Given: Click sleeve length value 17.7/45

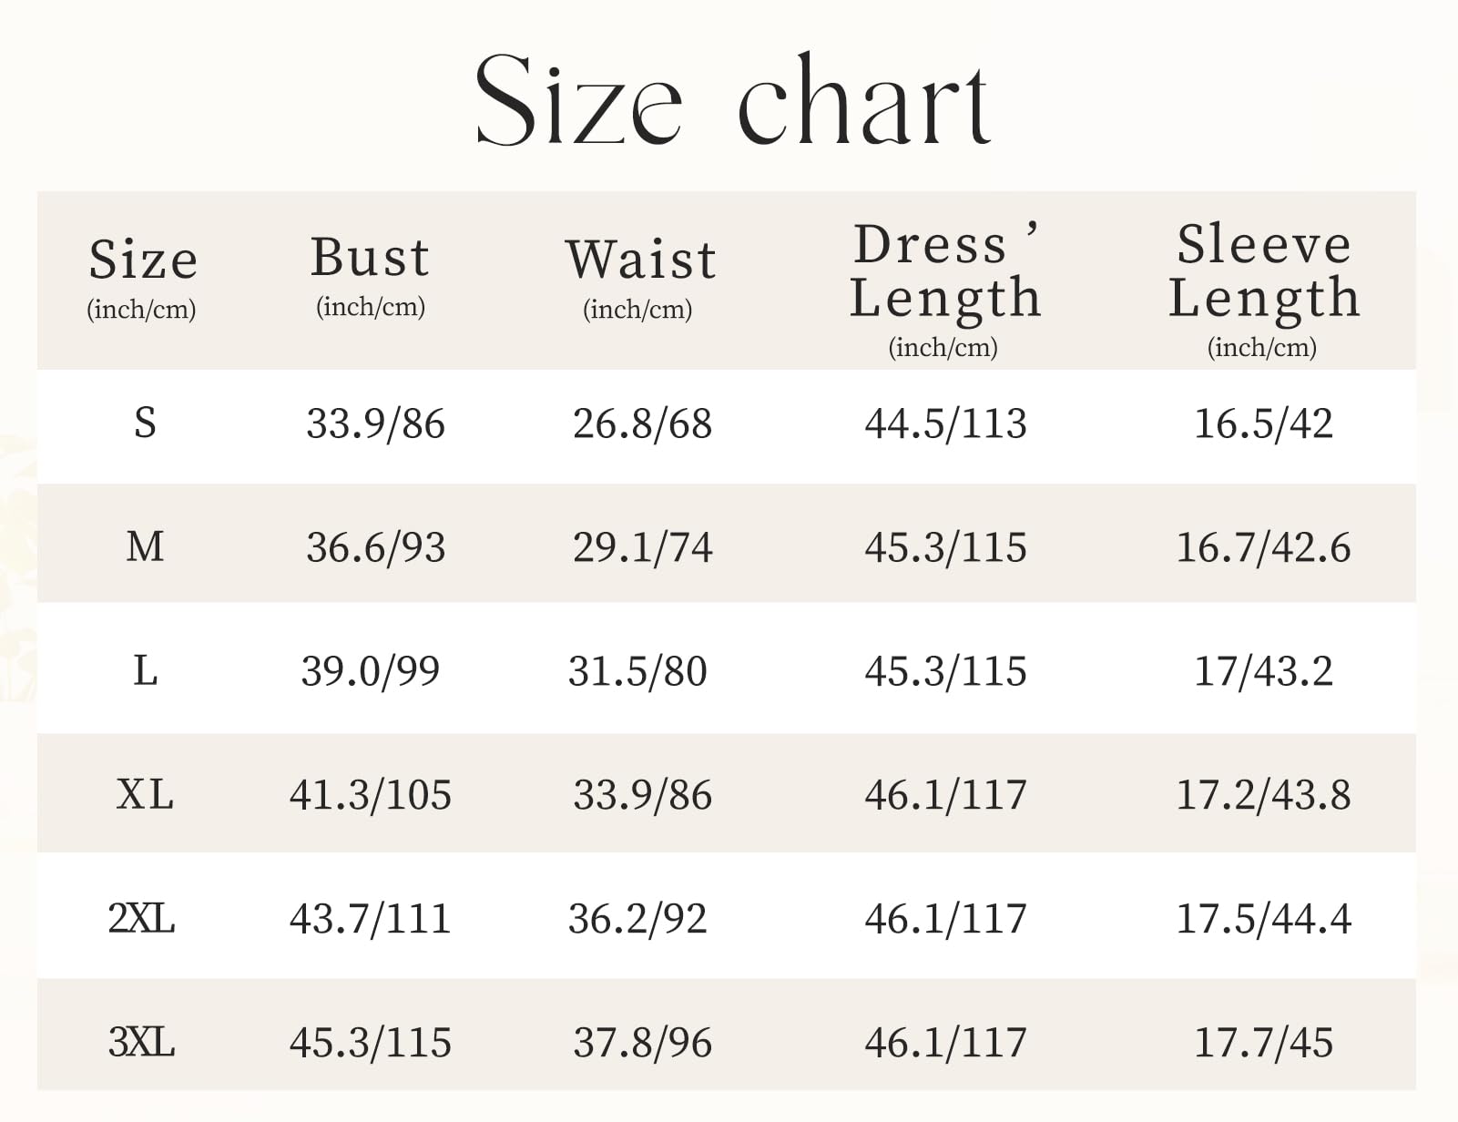Looking at the screenshot, I should click(1263, 1042).
